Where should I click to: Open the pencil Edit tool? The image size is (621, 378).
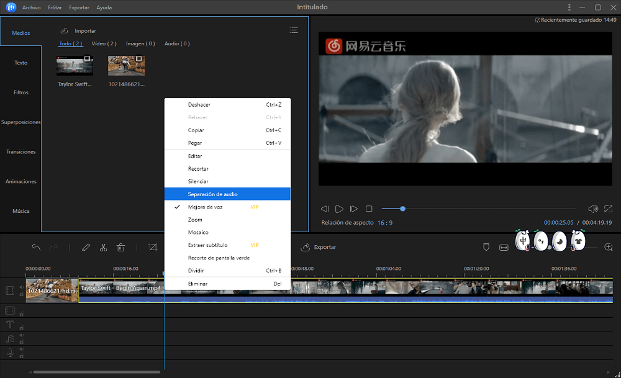(86, 248)
